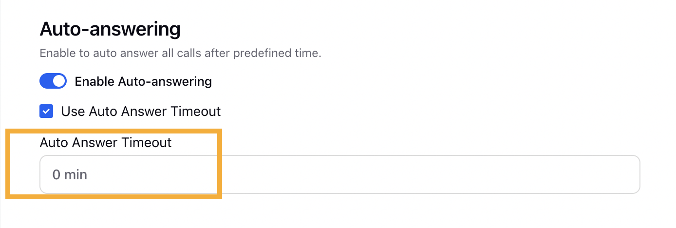
Task: Click the white knob on the toggle
Action: (x=59, y=81)
